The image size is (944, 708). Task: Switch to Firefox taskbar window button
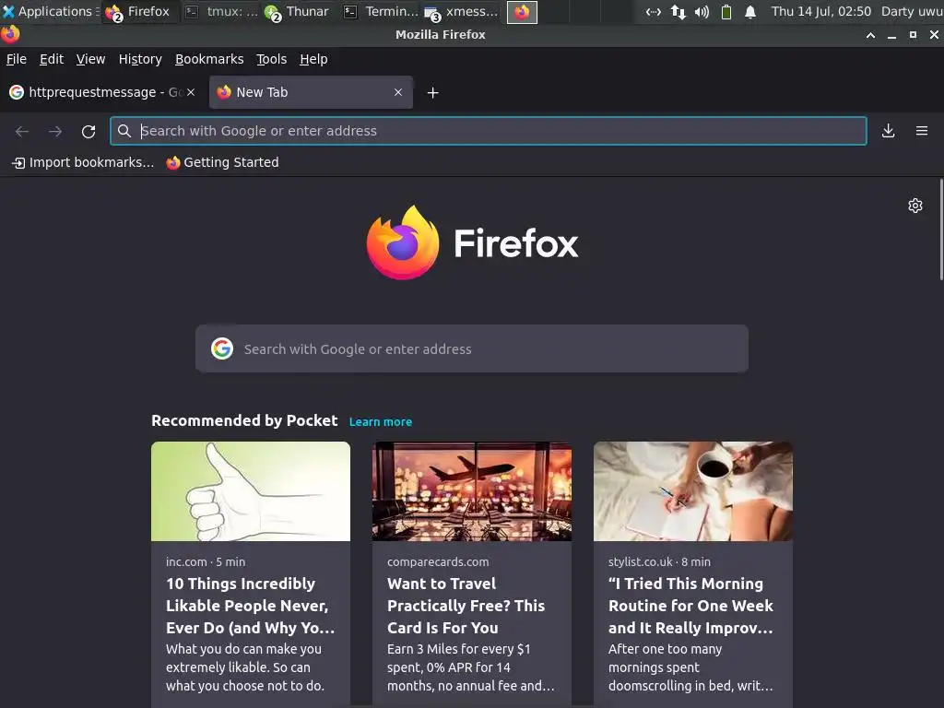140,11
